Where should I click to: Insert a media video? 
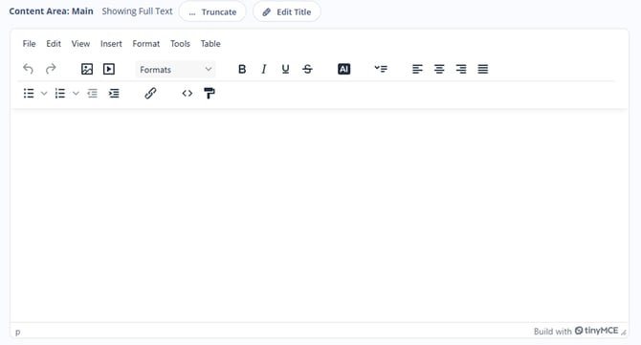pos(109,69)
